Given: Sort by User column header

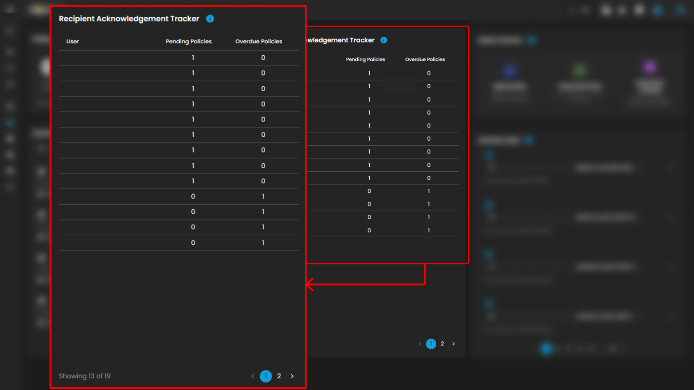Looking at the screenshot, I should tap(73, 41).
